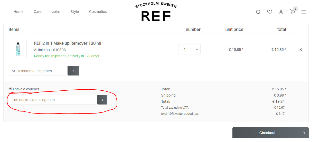Focus the Gutschein-Code eingeben field

(53, 100)
